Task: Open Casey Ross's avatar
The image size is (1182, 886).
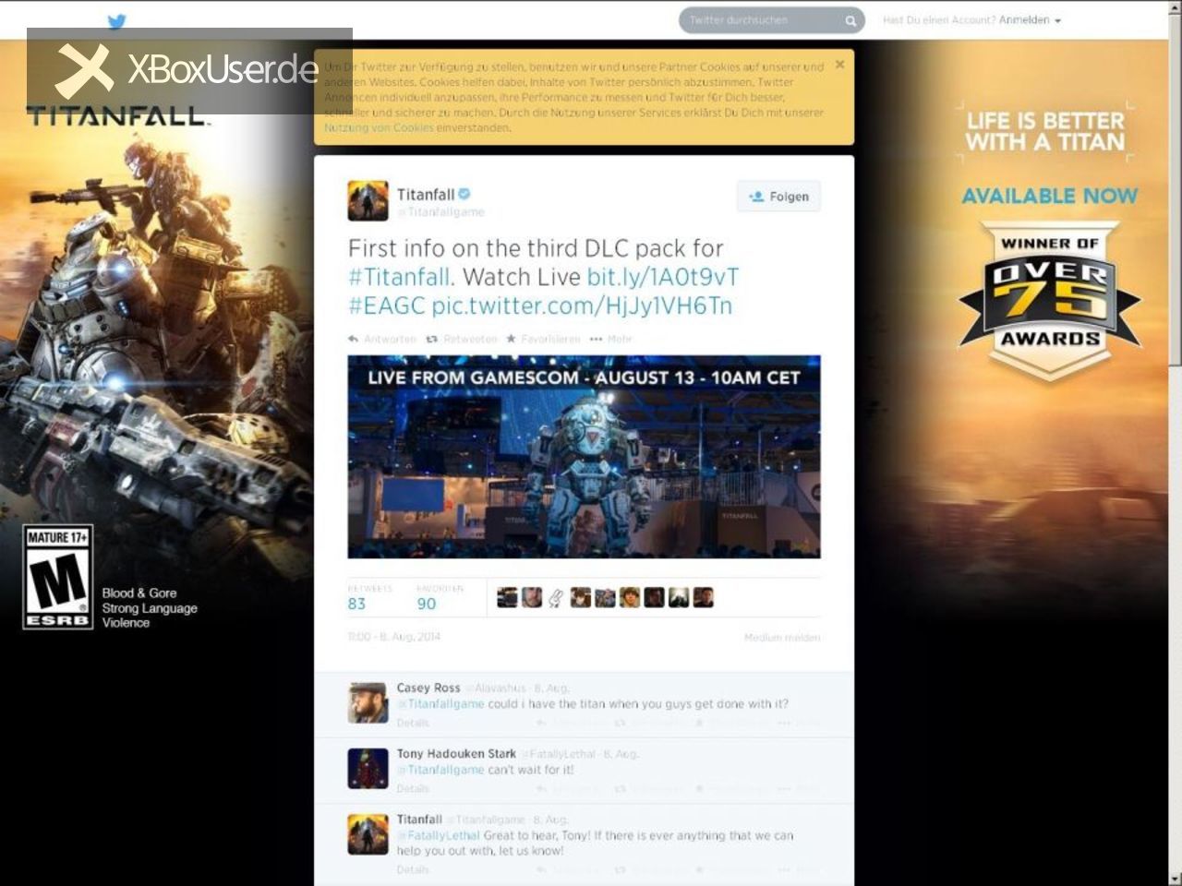Action: point(368,702)
